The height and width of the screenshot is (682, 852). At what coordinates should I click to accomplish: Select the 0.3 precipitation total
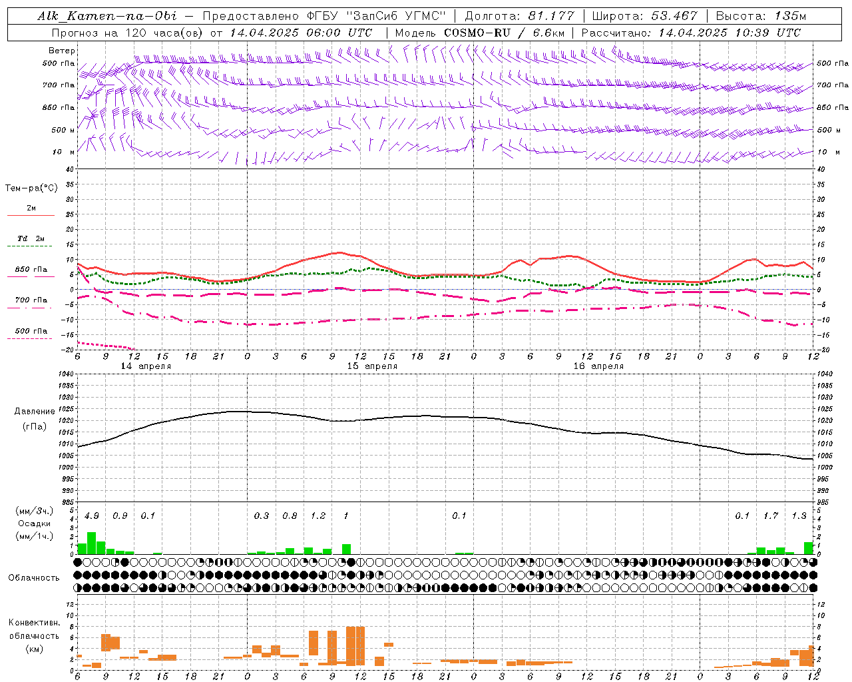[262, 516]
